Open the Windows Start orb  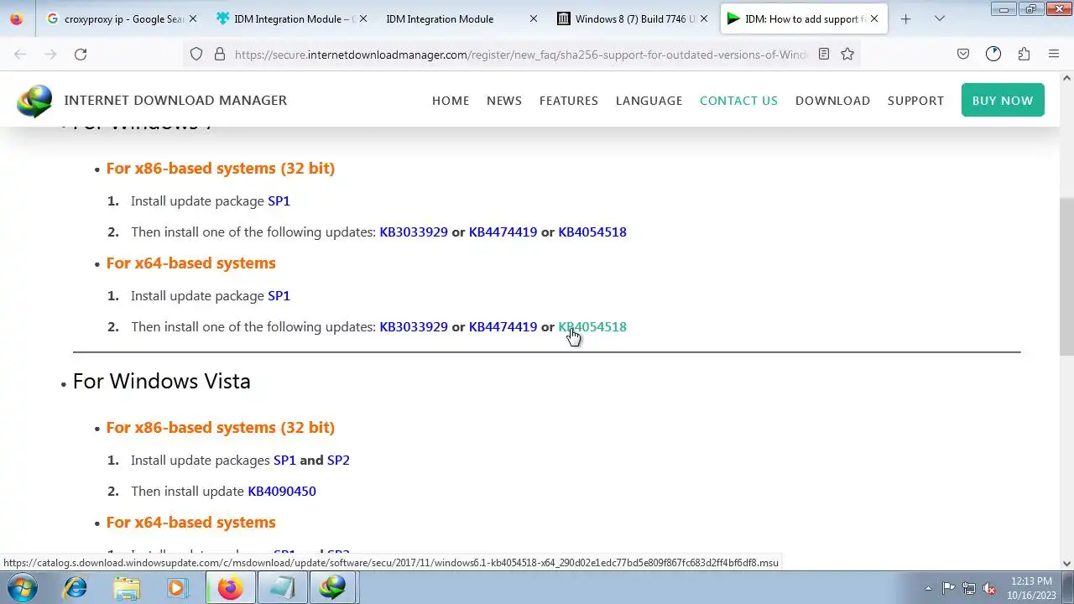tap(22, 588)
